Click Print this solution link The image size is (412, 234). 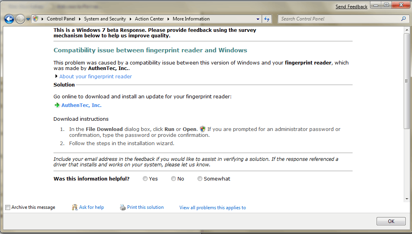pyautogui.click(x=145, y=207)
